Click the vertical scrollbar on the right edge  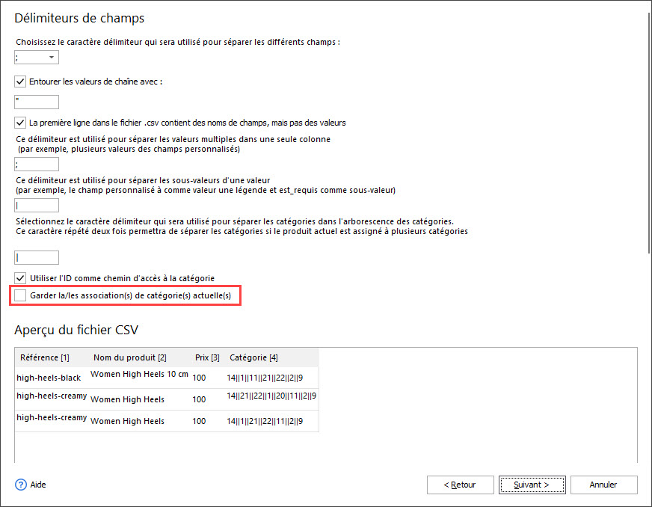[649, 133]
